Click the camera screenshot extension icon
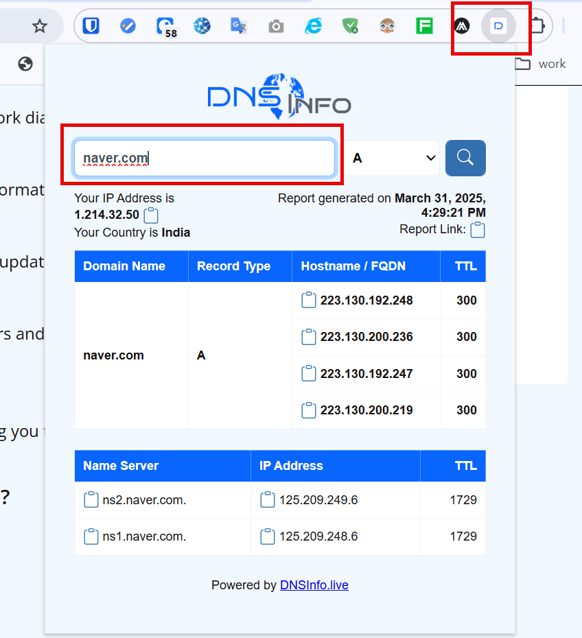Screen dimensions: 582x638 tap(276, 27)
